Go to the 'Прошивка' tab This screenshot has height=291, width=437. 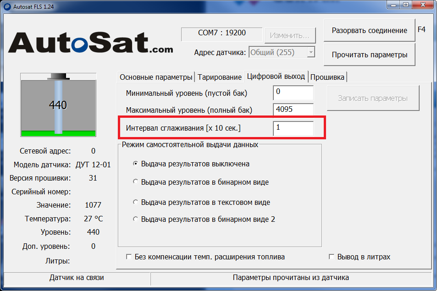(327, 77)
